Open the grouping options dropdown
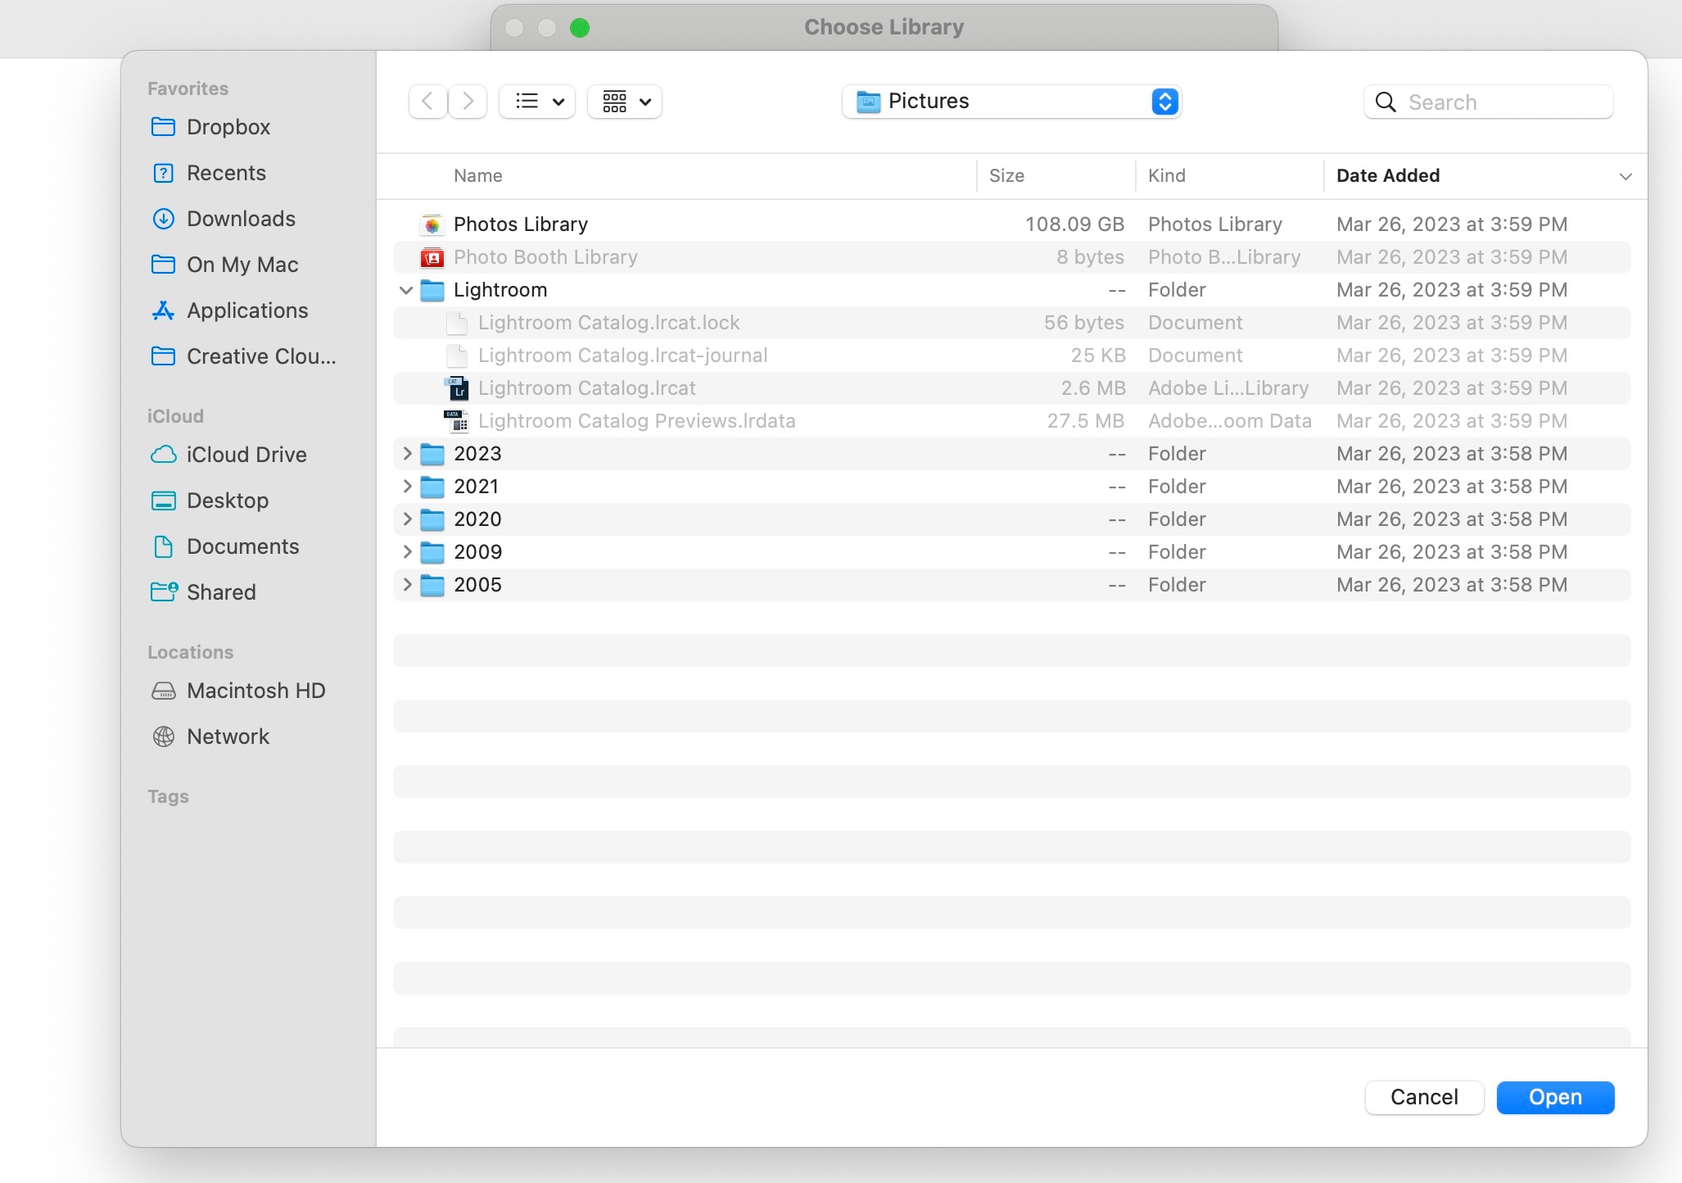 click(x=625, y=102)
